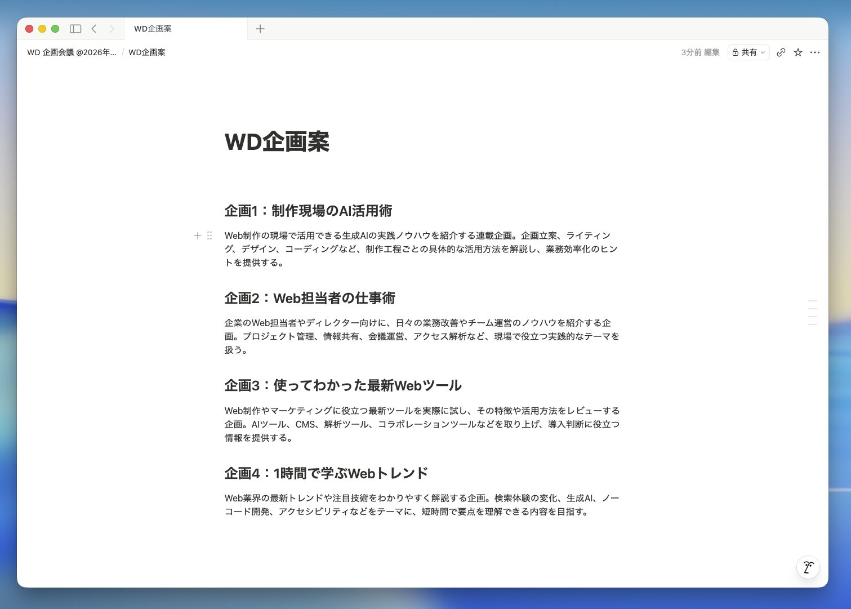The width and height of the screenshot is (851, 609).
Task: Open the AI assistant face icon
Action: [808, 567]
